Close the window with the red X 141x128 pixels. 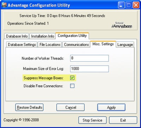tap(136, 5)
